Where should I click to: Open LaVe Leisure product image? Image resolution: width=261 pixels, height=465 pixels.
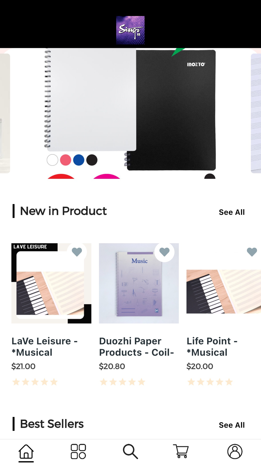tap(51, 283)
